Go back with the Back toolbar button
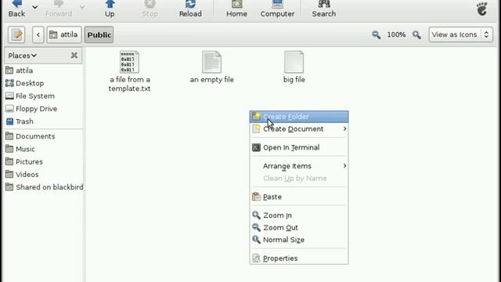The width and height of the screenshot is (501, 282). coord(16,9)
